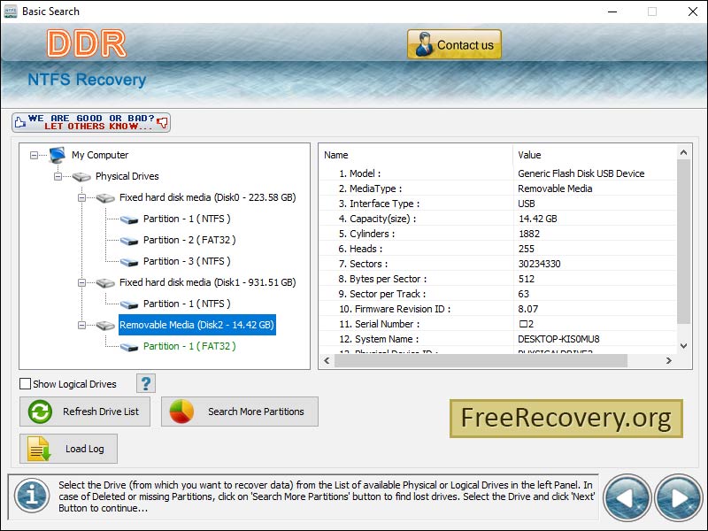708x531 pixels.
Task: Click the question mark help button
Action: (x=144, y=382)
